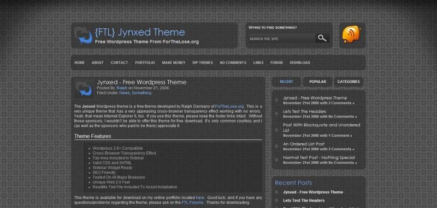Click the magnifying glass search button
The image size is (437, 208).
[322, 38]
